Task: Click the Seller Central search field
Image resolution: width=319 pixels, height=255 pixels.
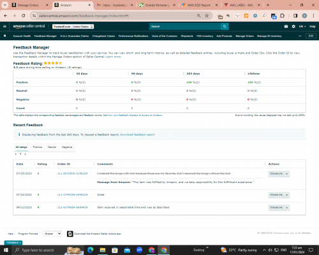Action: [x=184, y=26]
